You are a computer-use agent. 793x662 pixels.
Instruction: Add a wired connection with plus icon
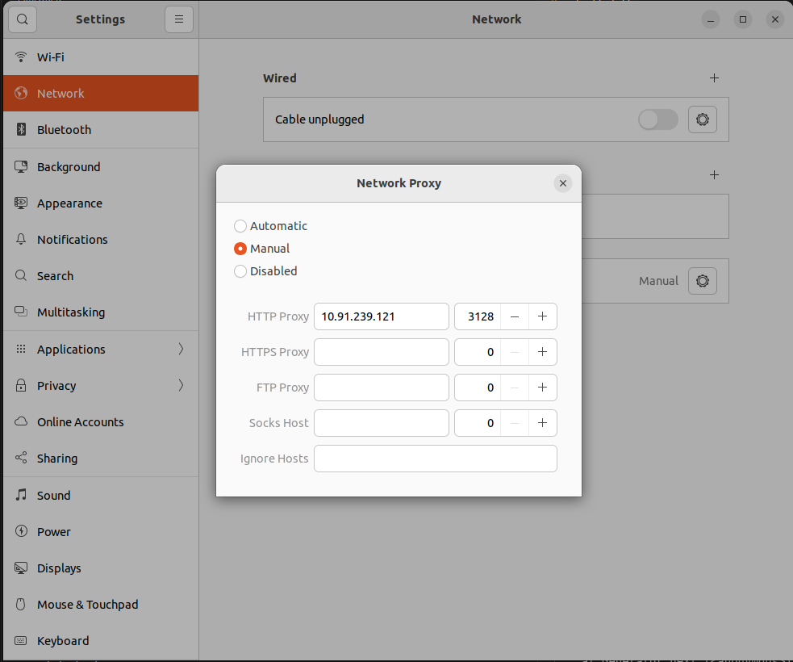[713, 78]
